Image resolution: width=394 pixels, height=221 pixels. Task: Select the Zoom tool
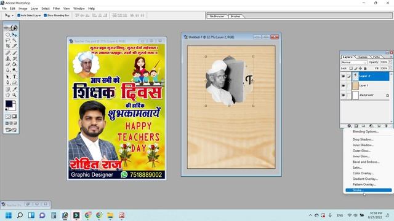click(x=15, y=95)
